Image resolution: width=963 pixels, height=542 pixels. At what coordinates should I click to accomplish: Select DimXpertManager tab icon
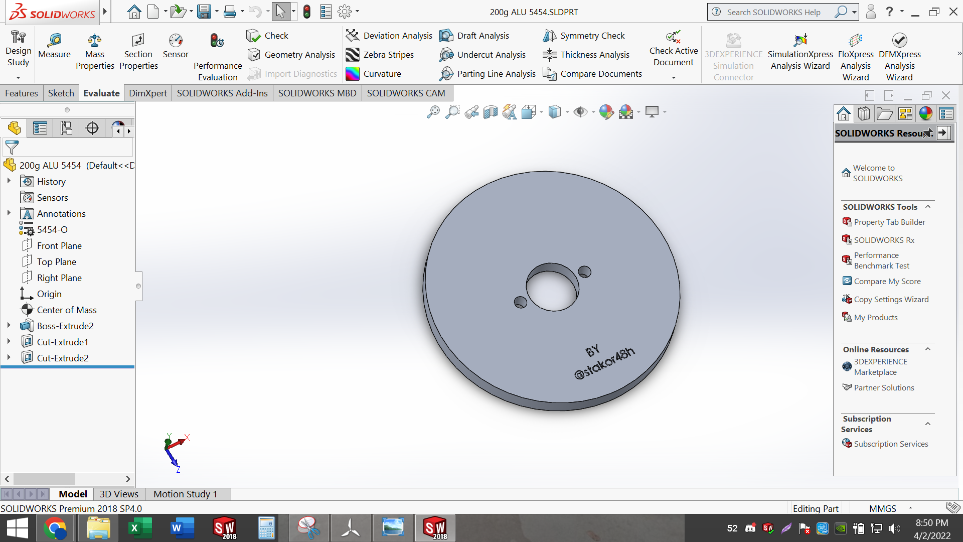pyautogui.click(x=92, y=128)
